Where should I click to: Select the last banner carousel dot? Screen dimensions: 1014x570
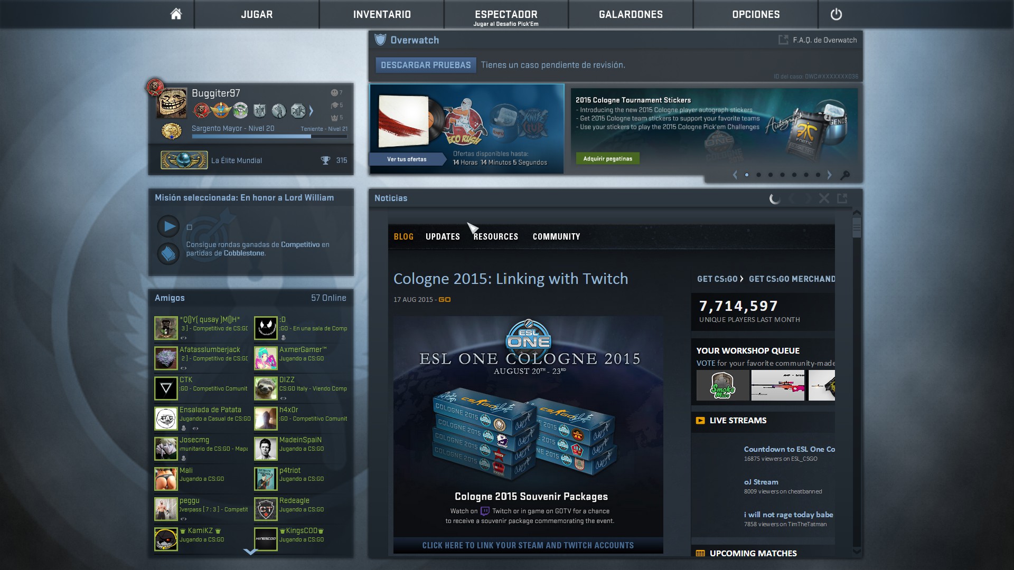pos(818,175)
